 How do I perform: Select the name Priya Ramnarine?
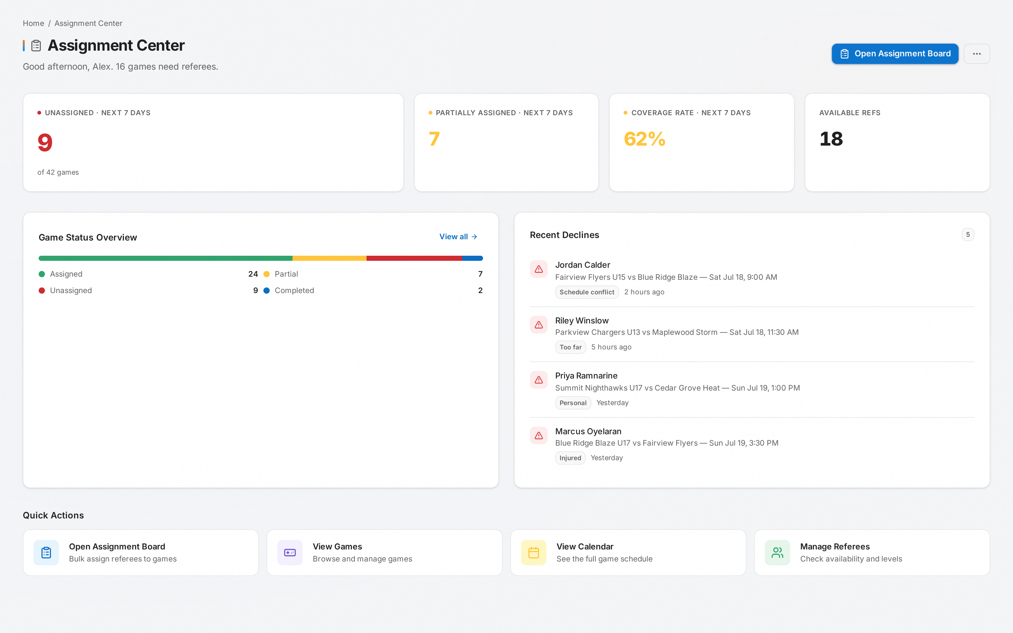(586, 376)
